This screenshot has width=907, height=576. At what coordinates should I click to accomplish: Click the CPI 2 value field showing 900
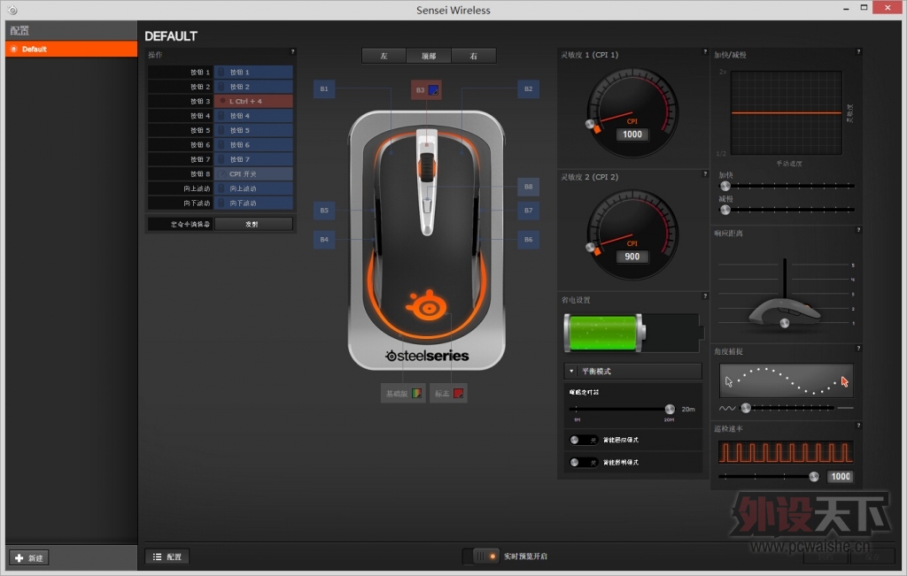click(x=632, y=257)
